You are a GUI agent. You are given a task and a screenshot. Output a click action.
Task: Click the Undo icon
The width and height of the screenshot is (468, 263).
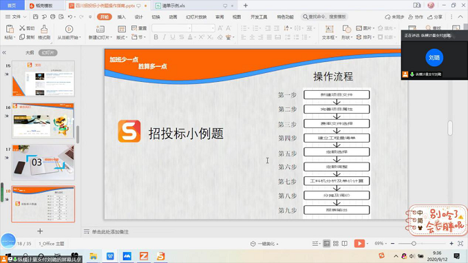(70, 17)
